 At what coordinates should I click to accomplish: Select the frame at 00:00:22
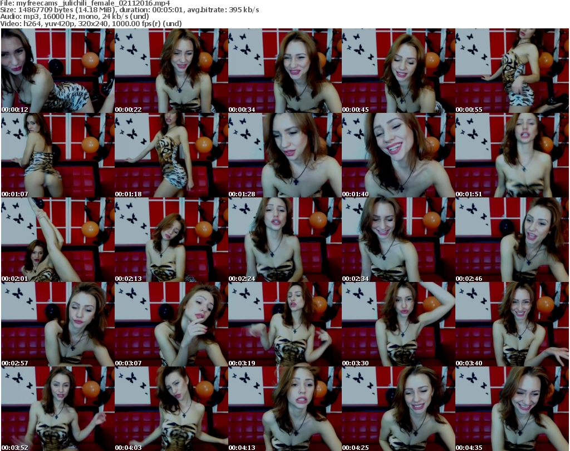[x=171, y=71]
